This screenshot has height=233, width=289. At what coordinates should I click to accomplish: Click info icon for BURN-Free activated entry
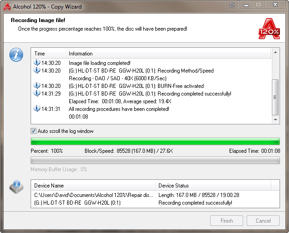[x=37, y=86]
